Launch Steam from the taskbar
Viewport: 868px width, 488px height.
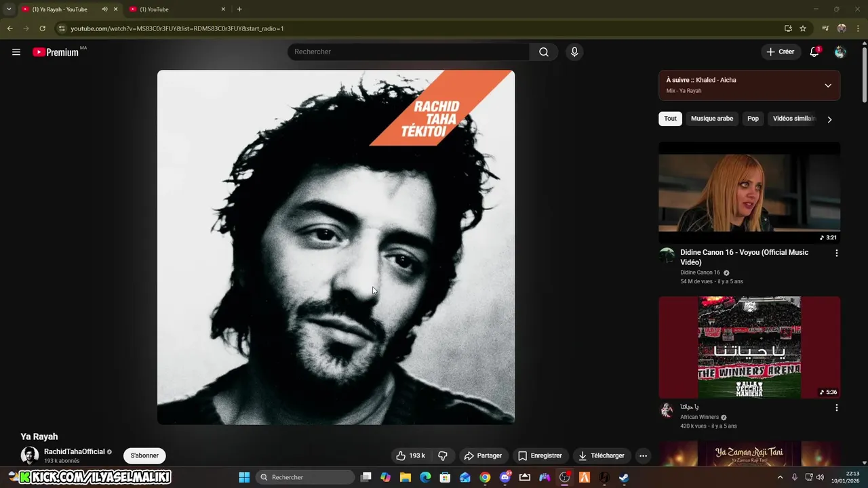[x=624, y=477]
